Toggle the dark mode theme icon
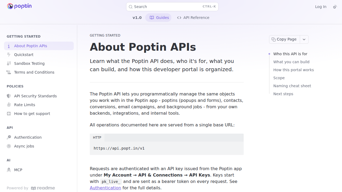 (335, 7)
